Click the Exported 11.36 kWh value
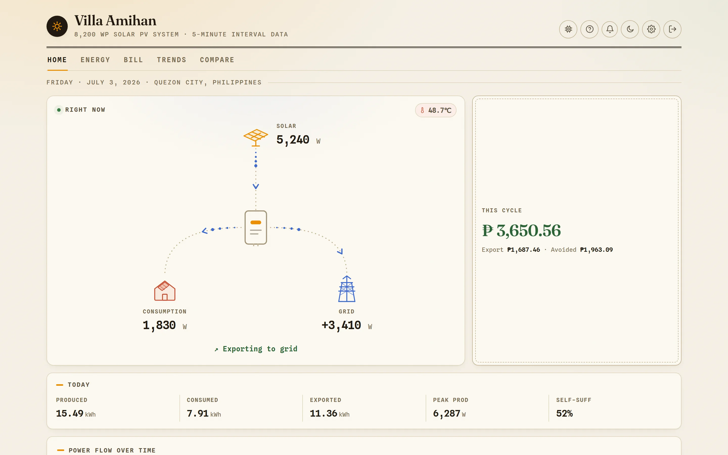 pos(330,414)
